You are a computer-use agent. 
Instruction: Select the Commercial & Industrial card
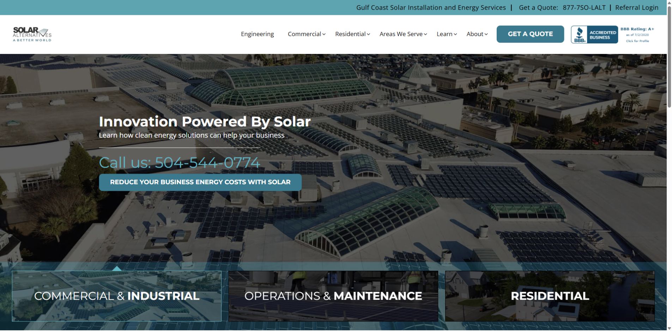click(117, 296)
